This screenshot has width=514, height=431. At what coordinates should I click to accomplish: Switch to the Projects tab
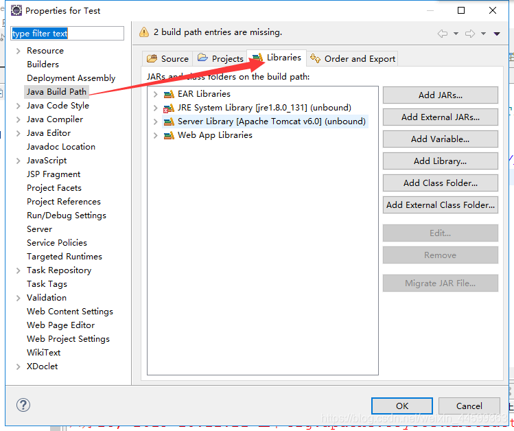(x=220, y=58)
